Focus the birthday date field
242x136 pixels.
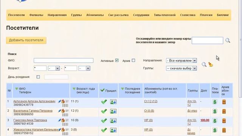click(56, 77)
